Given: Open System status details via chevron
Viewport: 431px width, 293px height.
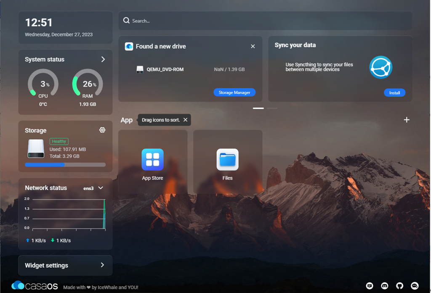Looking at the screenshot, I should (x=103, y=59).
